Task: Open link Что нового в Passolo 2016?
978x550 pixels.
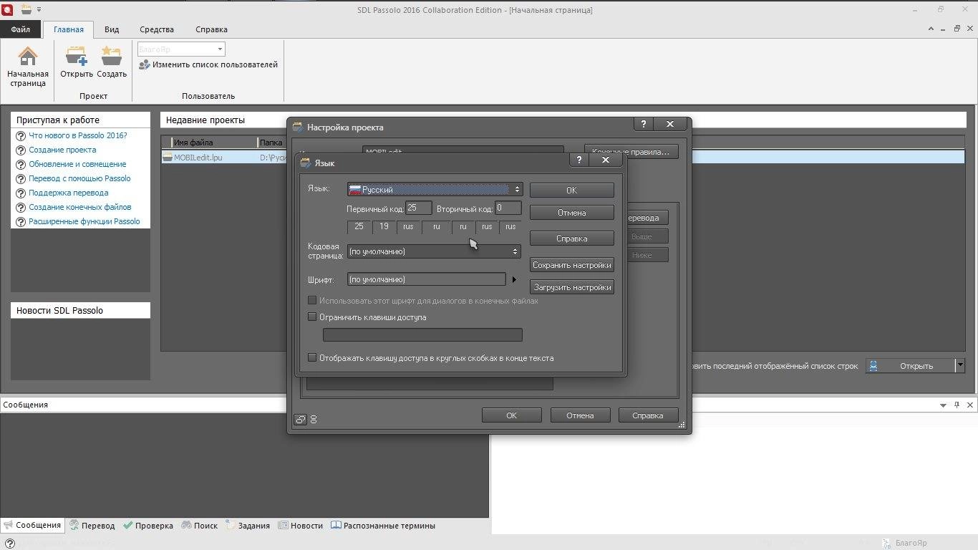Action: [x=78, y=135]
